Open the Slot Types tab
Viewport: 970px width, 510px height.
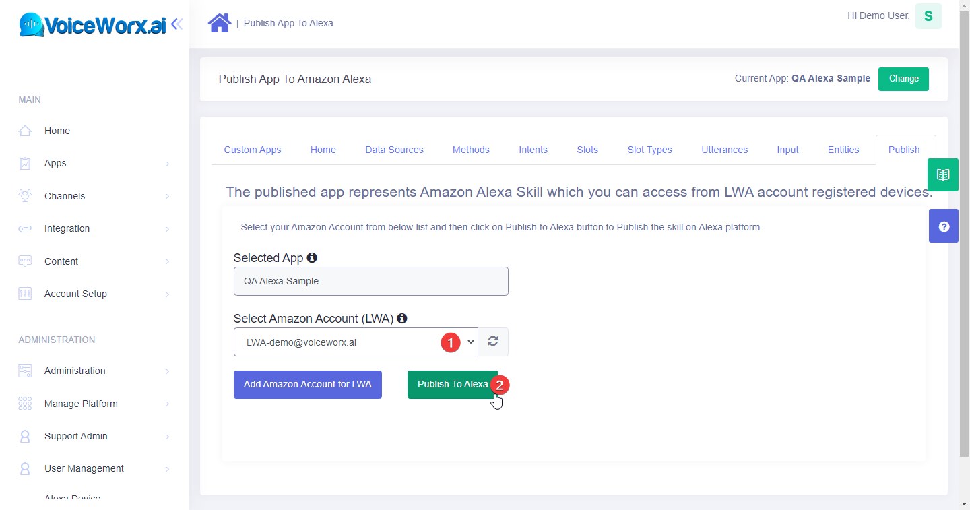pyautogui.click(x=649, y=150)
